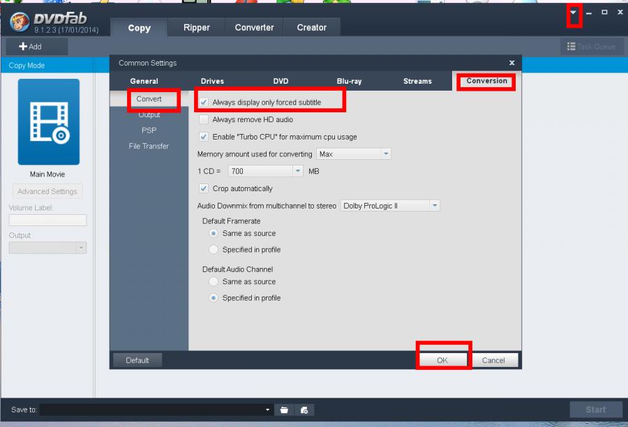Select Default Framerate Same as source
Viewport: 628px width, 427px height.
pyautogui.click(x=214, y=233)
